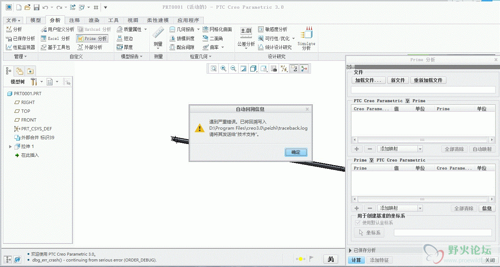Expand 几何报告 dropdown arrow
This screenshot has height=267, width=500.
(198, 29)
